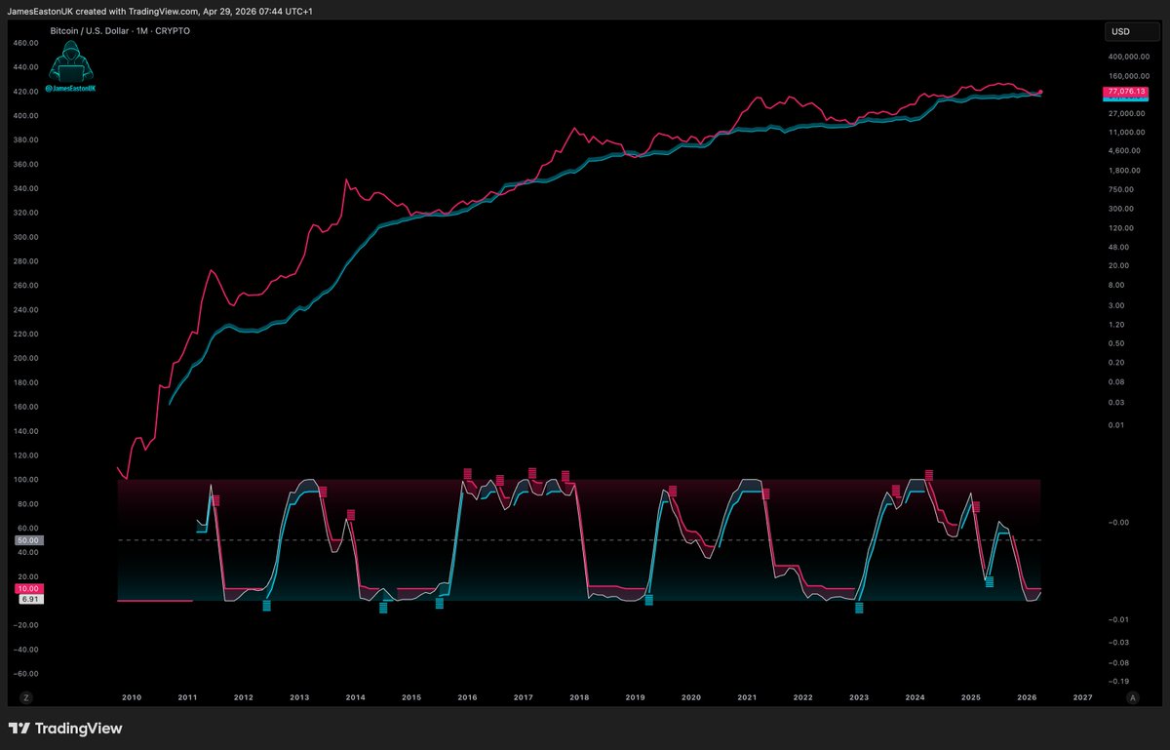Click the red 10.00 indicator value label
The image size is (1170, 750).
click(27, 589)
